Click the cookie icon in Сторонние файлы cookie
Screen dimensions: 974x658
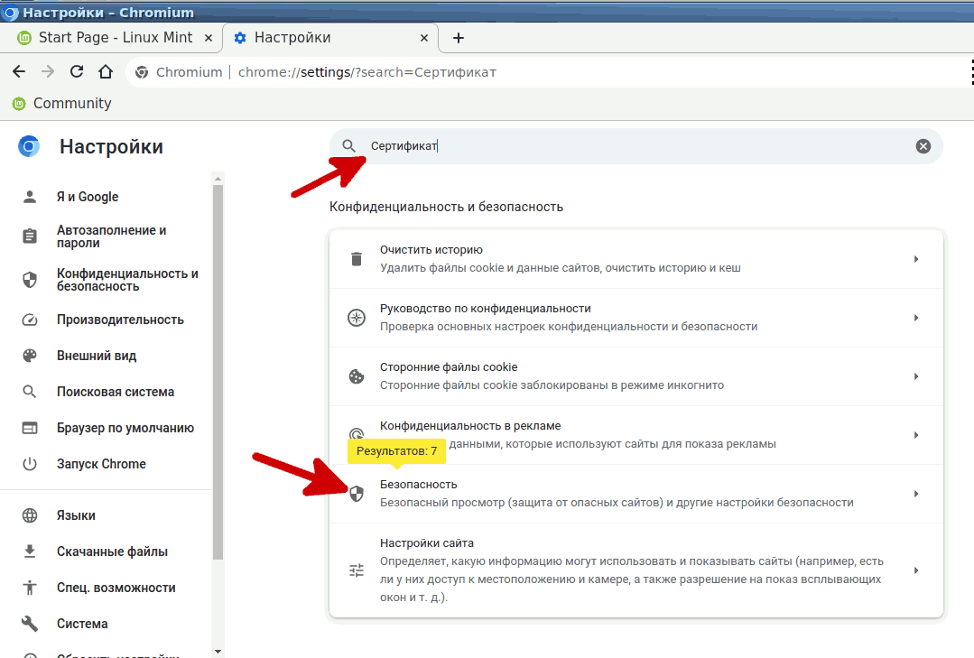pos(357,376)
